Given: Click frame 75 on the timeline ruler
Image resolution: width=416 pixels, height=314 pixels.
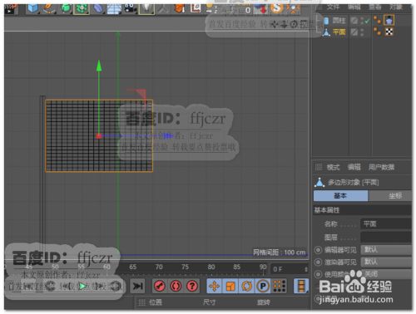Looking at the screenshot, I should [185, 267].
